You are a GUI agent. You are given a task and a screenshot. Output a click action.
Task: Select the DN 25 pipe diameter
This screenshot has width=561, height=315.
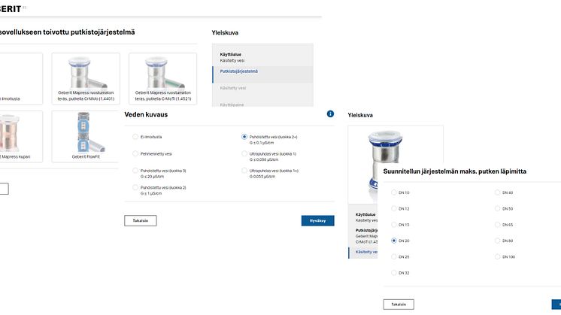point(394,256)
